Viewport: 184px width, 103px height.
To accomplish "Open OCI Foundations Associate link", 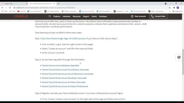I will tap(65, 70).
